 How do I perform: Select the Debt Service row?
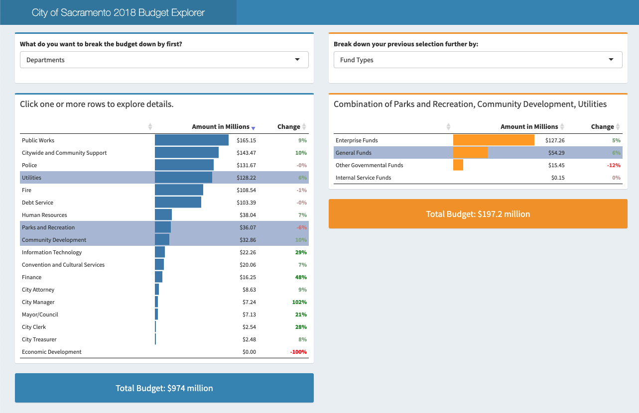[x=164, y=203]
